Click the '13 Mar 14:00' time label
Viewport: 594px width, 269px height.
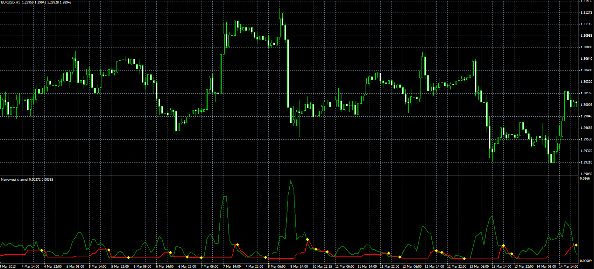(x=501, y=267)
